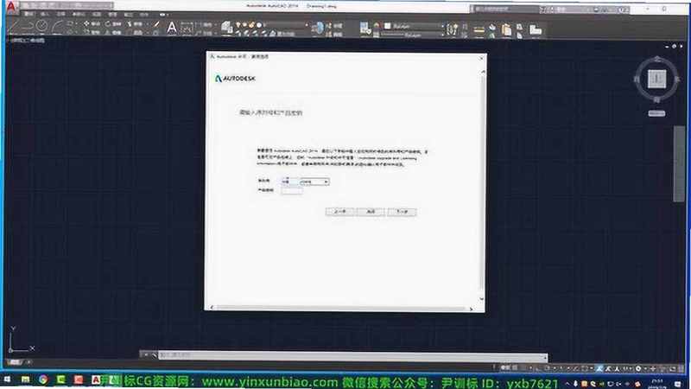Open the sixth ribbon tab

pyautogui.click(x=112, y=15)
